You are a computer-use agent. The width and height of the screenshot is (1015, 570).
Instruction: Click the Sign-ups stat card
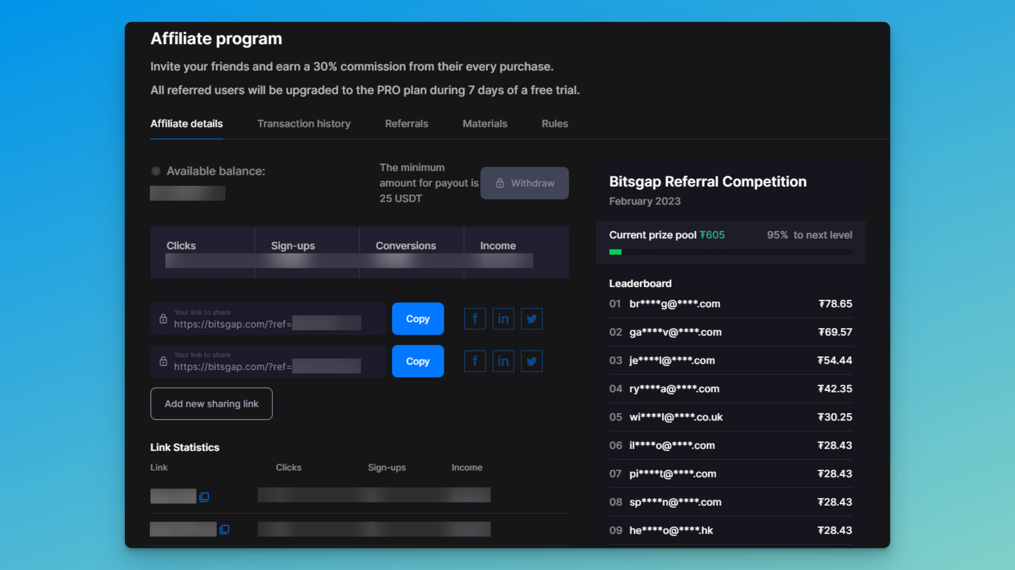307,252
